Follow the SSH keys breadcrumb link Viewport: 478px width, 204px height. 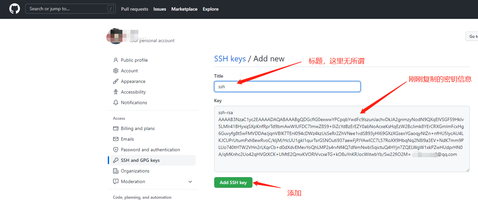click(230, 59)
